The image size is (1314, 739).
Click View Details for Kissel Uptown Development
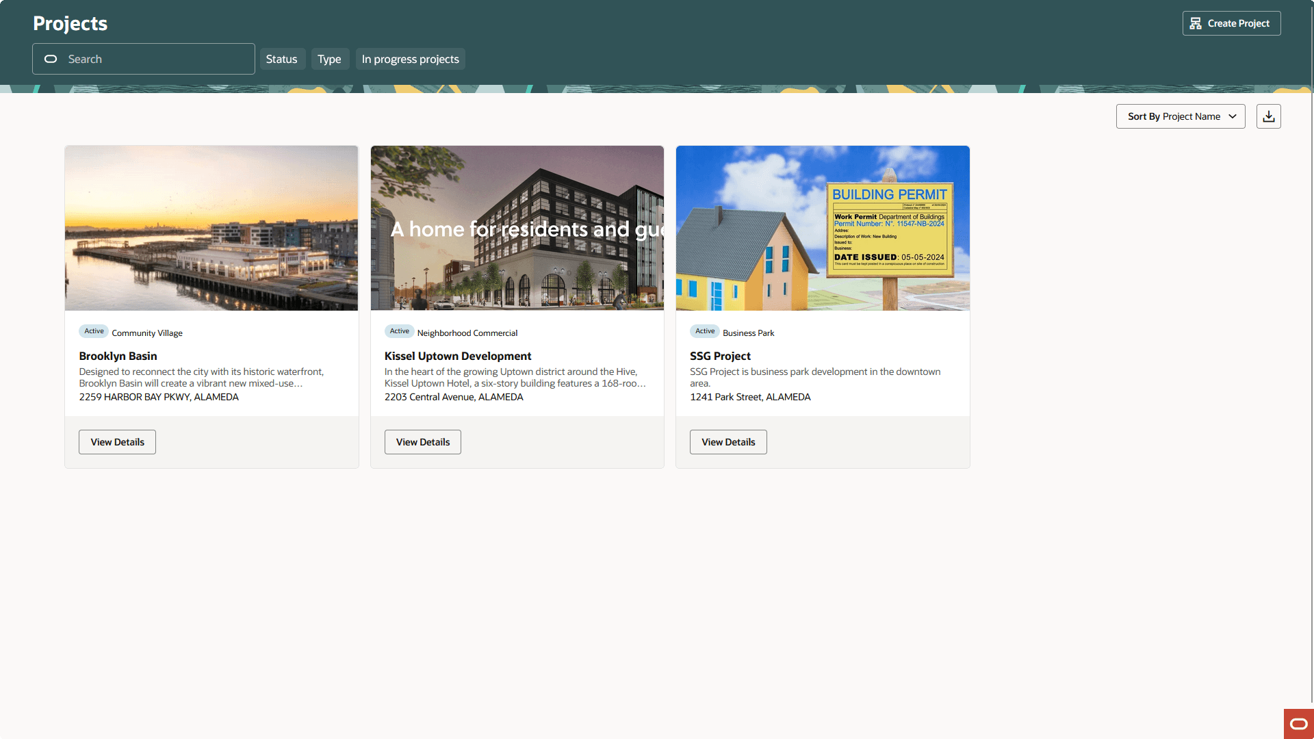point(422,441)
